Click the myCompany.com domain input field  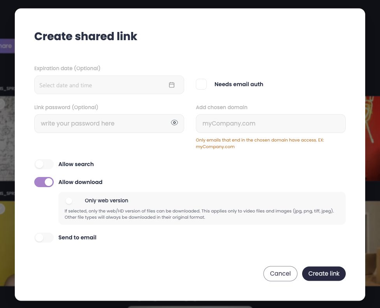tap(271, 124)
